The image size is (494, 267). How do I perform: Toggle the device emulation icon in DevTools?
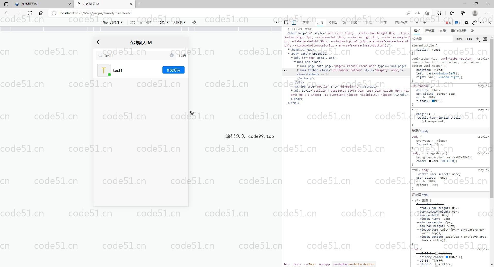pos(294,23)
